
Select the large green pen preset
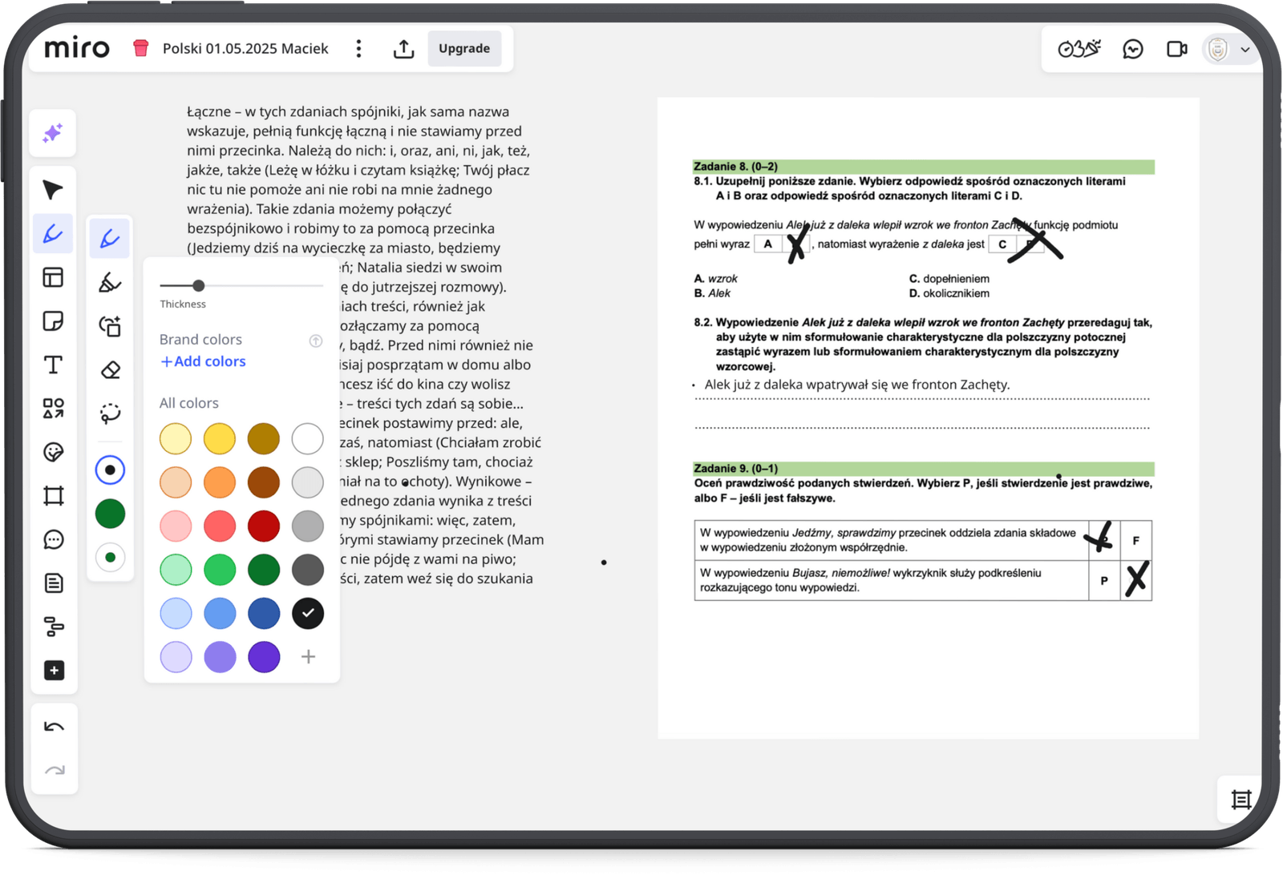tap(110, 514)
